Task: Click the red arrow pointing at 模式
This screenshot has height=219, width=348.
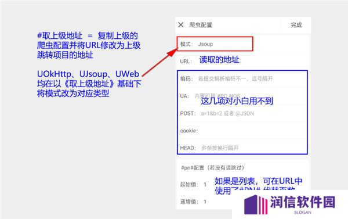Action: tap(159, 62)
